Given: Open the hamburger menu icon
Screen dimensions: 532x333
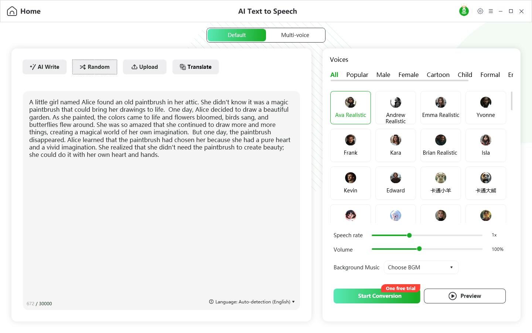Looking at the screenshot, I should [x=491, y=11].
